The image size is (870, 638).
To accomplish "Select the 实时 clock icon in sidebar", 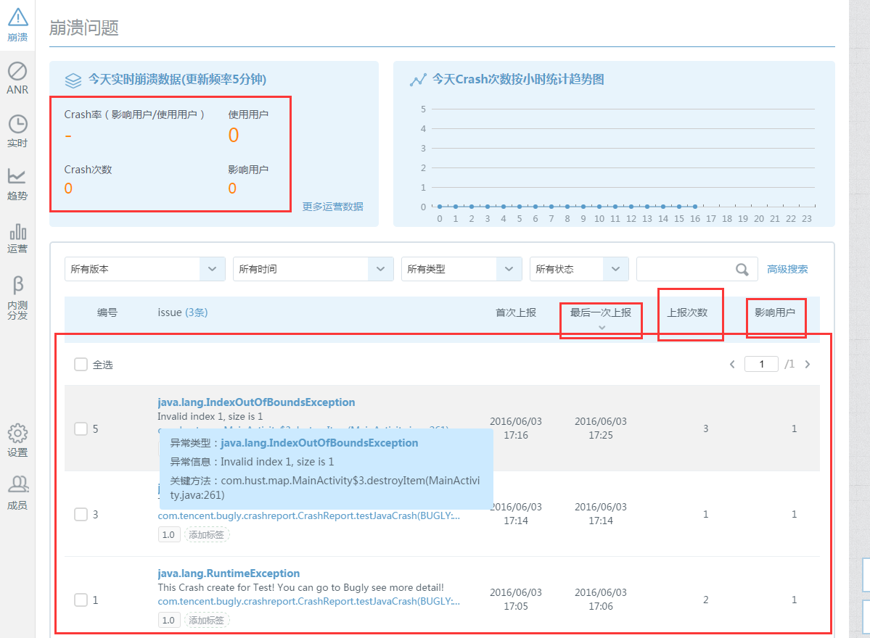I will click(17, 130).
